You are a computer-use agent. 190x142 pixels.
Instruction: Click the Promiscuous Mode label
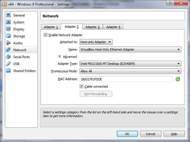coord(64,71)
